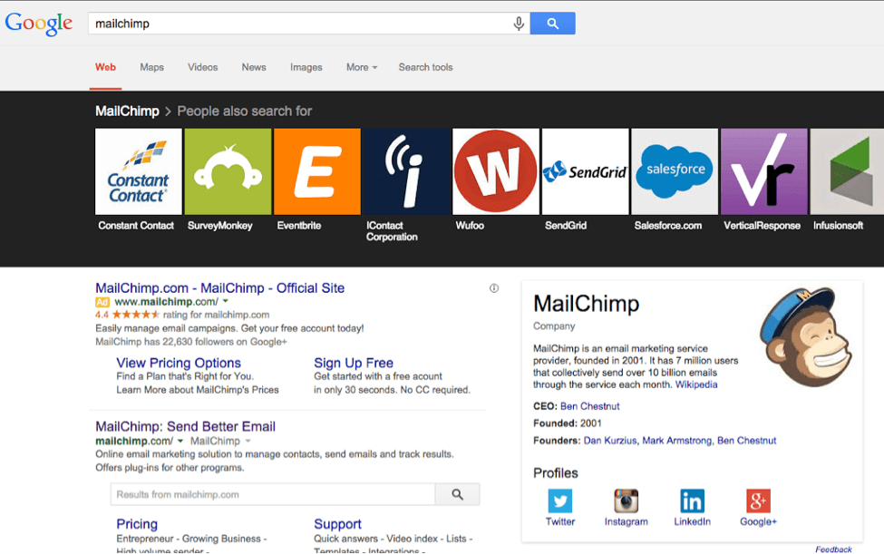Switch to the Videos tab

click(x=202, y=67)
